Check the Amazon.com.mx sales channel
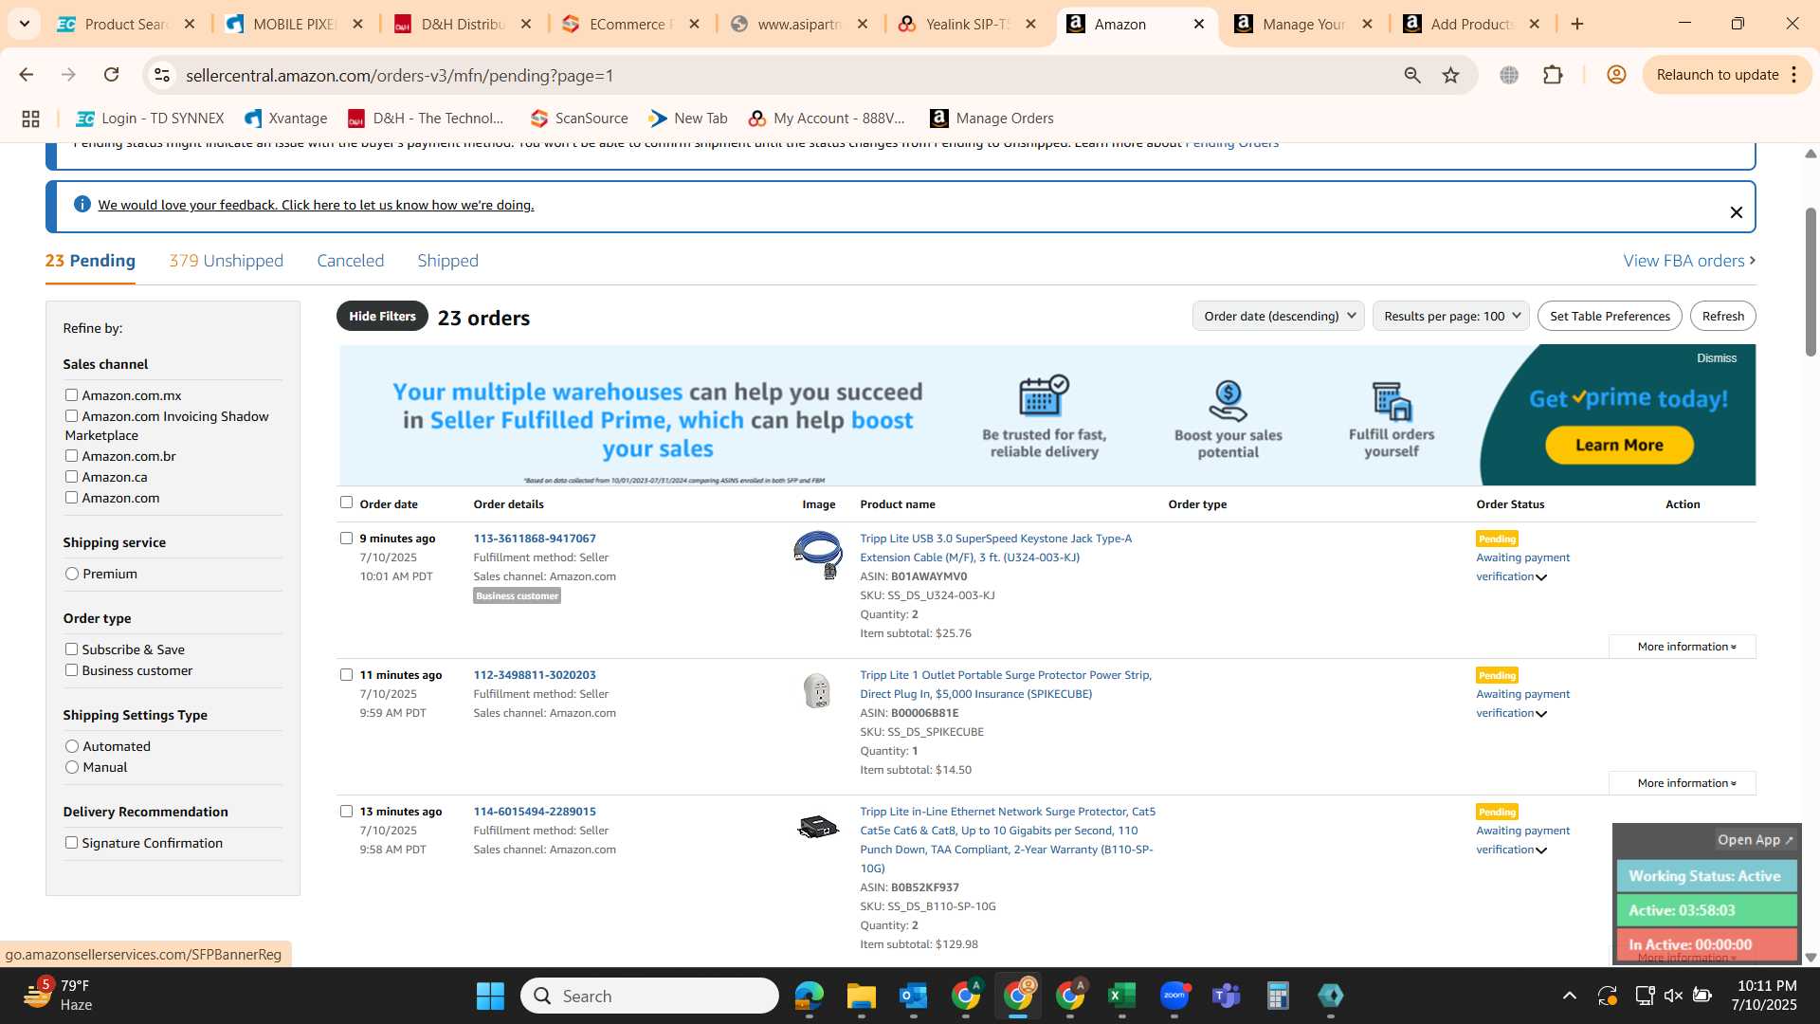This screenshot has height=1024, width=1820. pos(71,395)
